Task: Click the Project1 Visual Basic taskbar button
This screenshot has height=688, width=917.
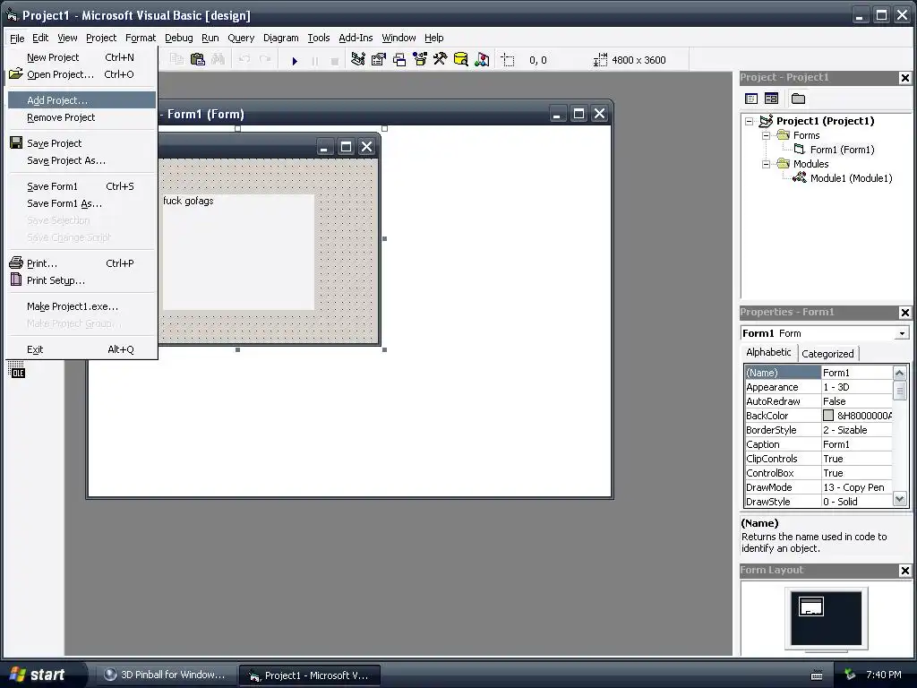Action: pos(309,675)
